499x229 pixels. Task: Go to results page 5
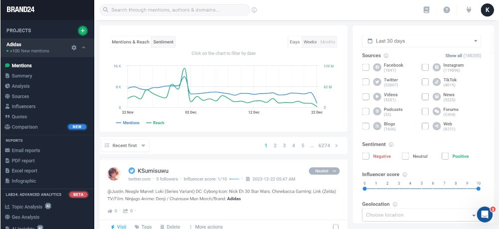(303, 146)
